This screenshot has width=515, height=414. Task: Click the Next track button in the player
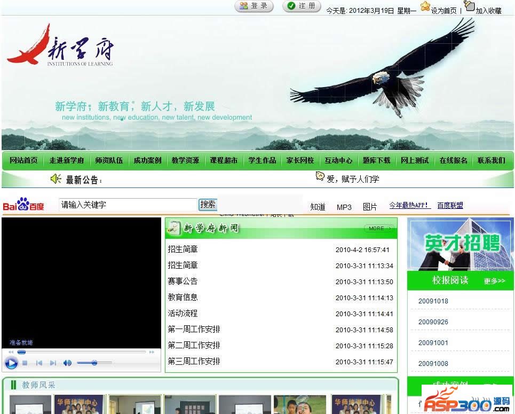[53, 363]
